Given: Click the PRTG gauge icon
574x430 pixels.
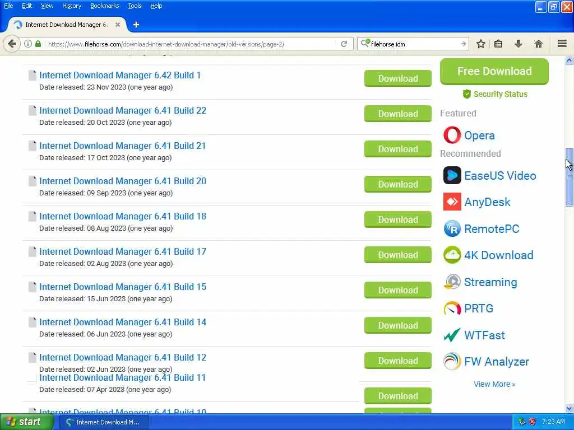Looking at the screenshot, I should click(x=452, y=309).
